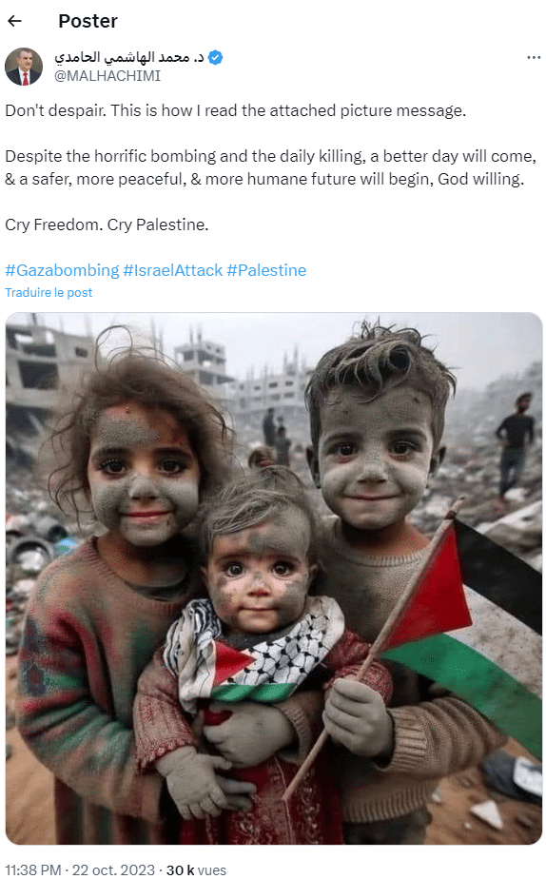The width and height of the screenshot is (546, 879).
Task: Open the three-dot more options menu
Action: pyautogui.click(x=534, y=58)
